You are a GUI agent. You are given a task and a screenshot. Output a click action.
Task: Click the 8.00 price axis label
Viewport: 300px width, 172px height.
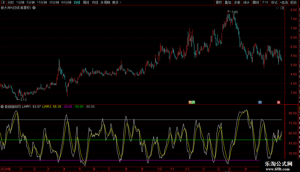tap(293, 10)
